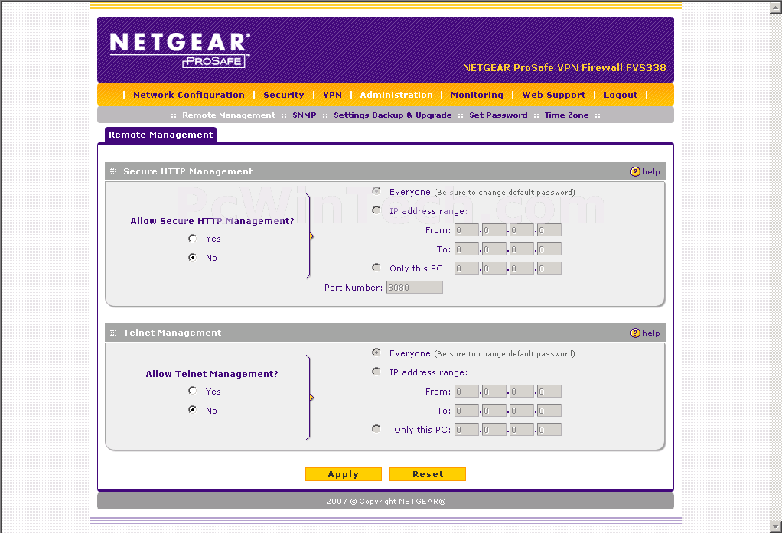The width and height of the screenshot is (782, 533).
Task: Click the "2007 © Copyright NETGEAR" footer text
Action: click(386, 501)
